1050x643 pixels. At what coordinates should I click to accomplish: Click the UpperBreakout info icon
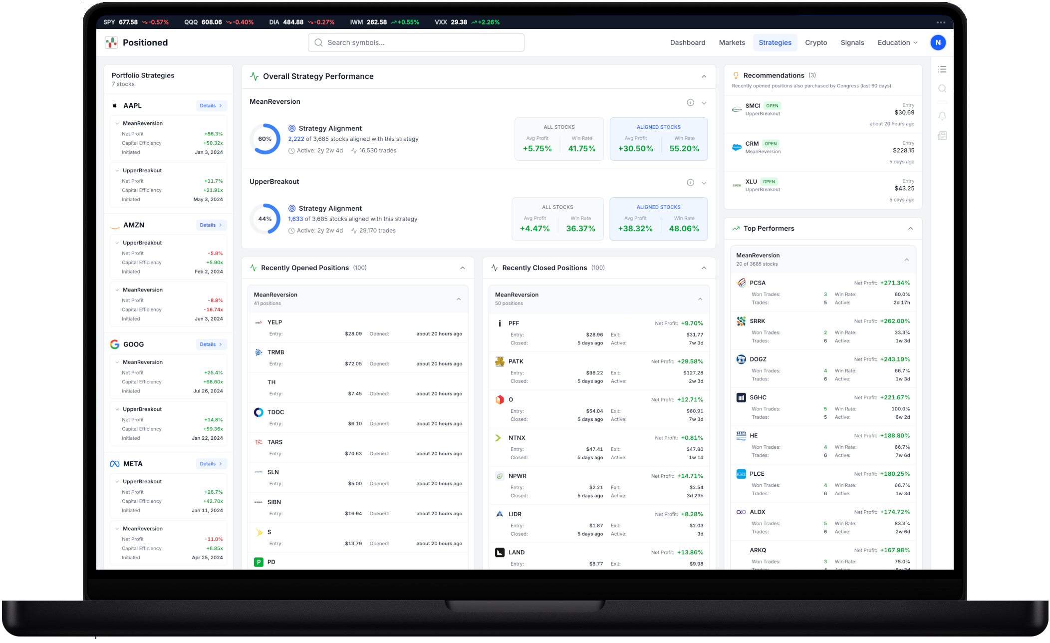[690, 183]
